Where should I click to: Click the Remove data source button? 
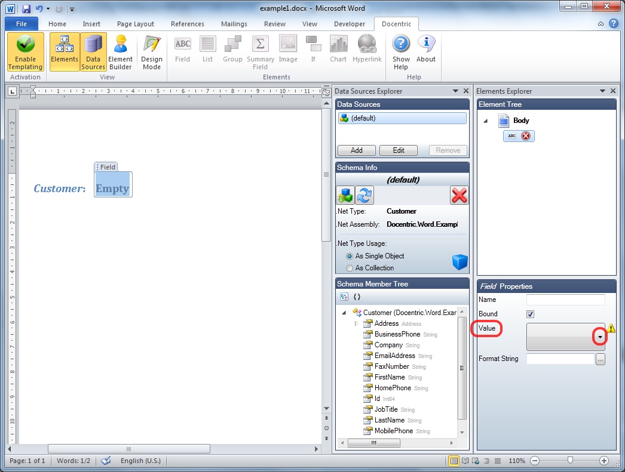pos(448,150)
